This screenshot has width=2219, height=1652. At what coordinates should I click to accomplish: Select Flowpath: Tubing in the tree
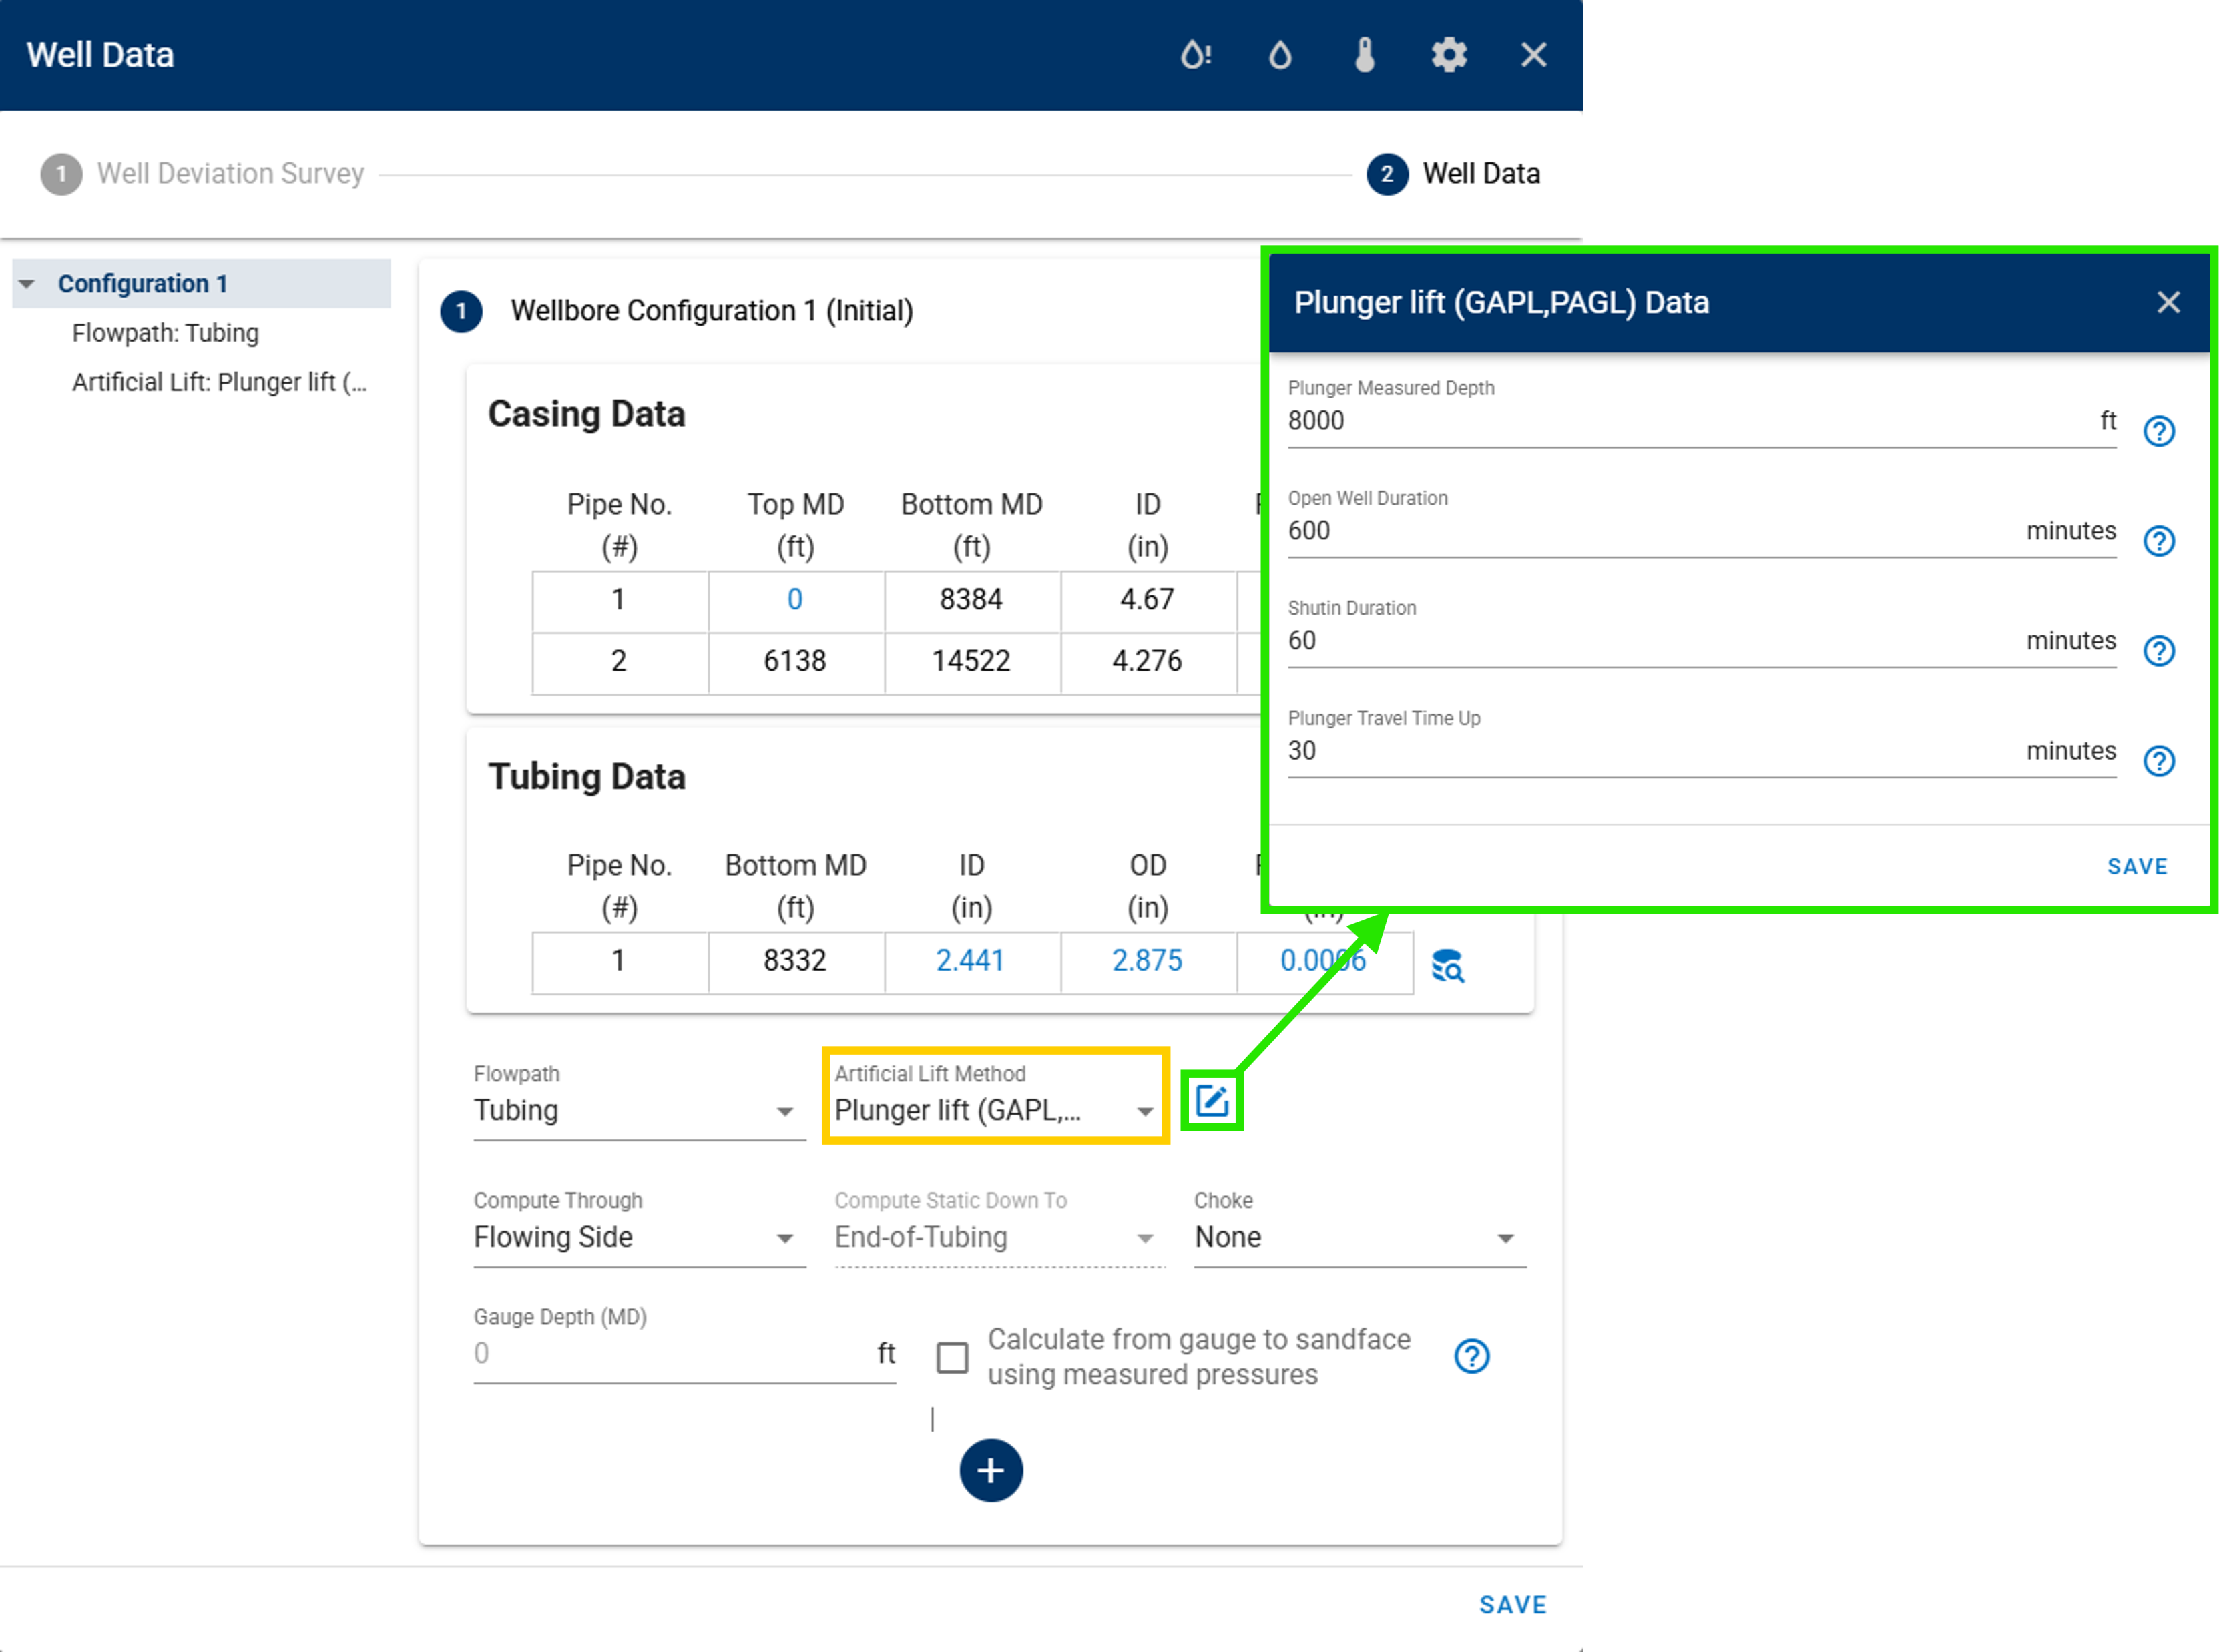tap(165, 333)
